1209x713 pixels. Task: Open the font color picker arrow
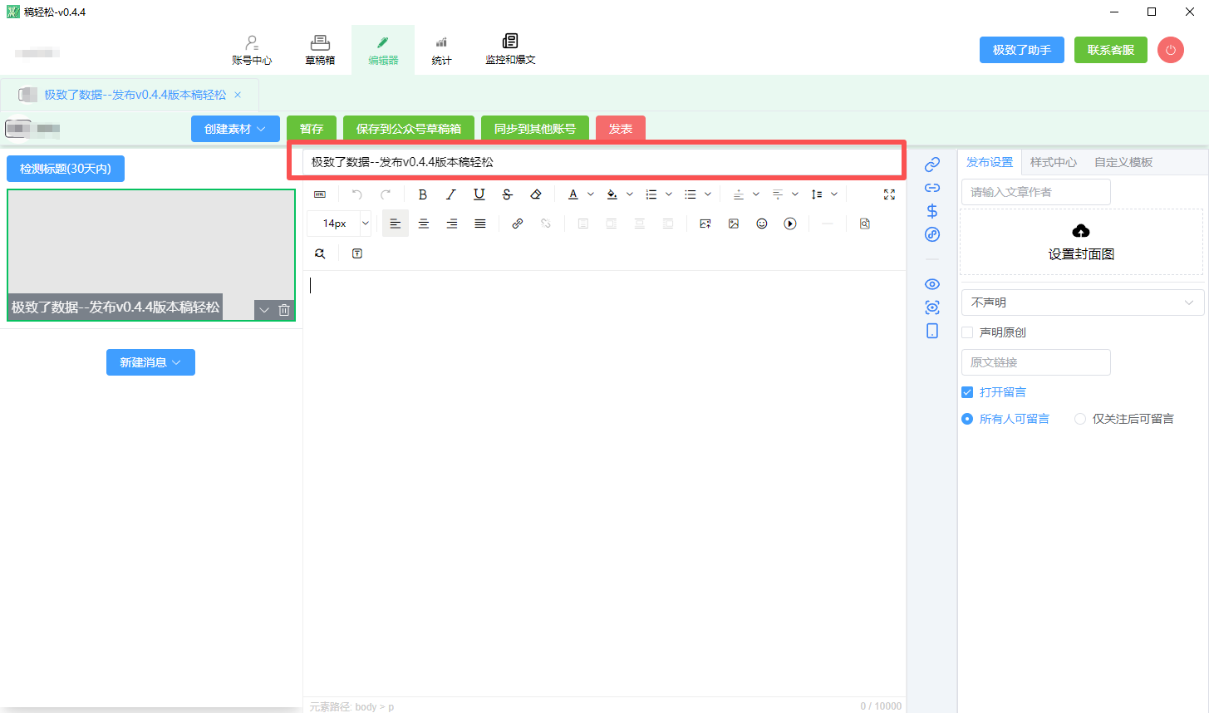tap(591, 194)
